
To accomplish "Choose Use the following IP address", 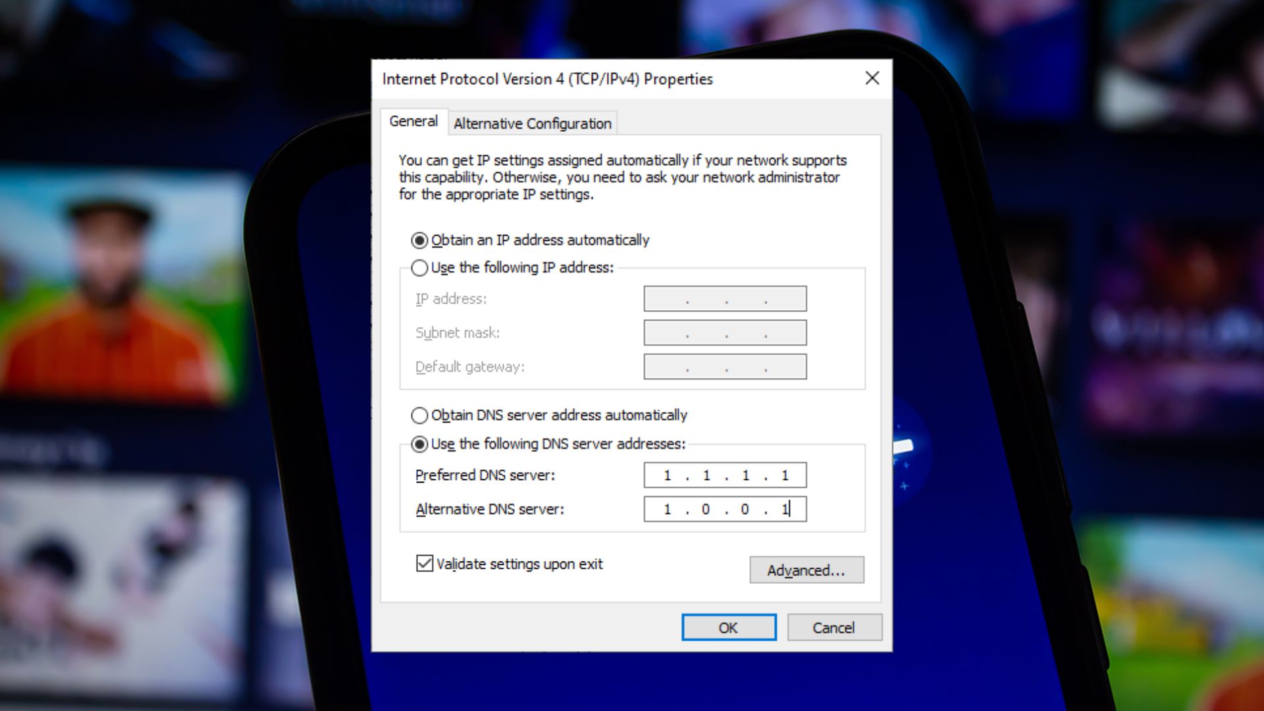I will 419,268.
